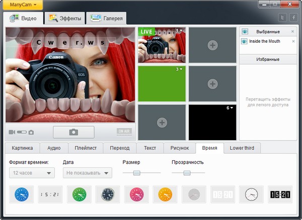This screenshot has height=220, width=302.
Task: Open Twitter share icon
Action: [x=282, y=18]
